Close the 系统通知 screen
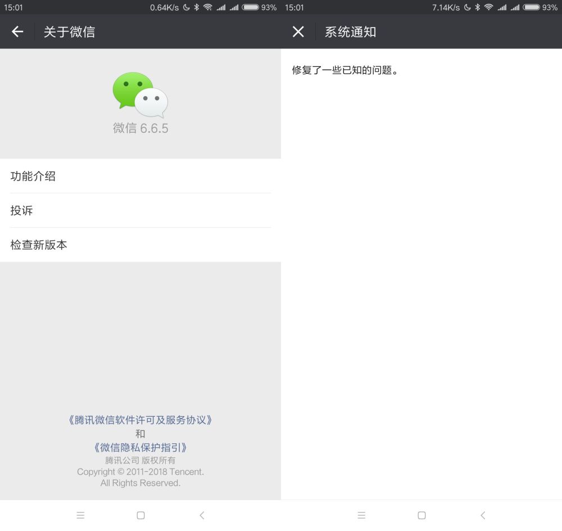This screenshot has height=531, width=562. 298,31
